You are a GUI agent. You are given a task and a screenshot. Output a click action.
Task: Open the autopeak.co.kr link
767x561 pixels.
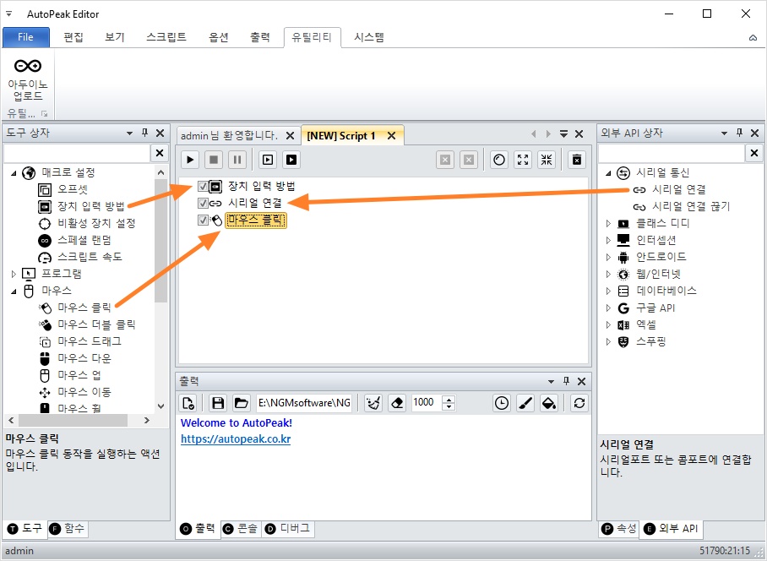(x=236, y=439)
